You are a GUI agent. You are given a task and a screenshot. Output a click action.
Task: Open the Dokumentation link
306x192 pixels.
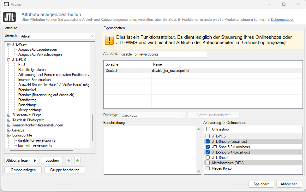click(x=282, y=20)
